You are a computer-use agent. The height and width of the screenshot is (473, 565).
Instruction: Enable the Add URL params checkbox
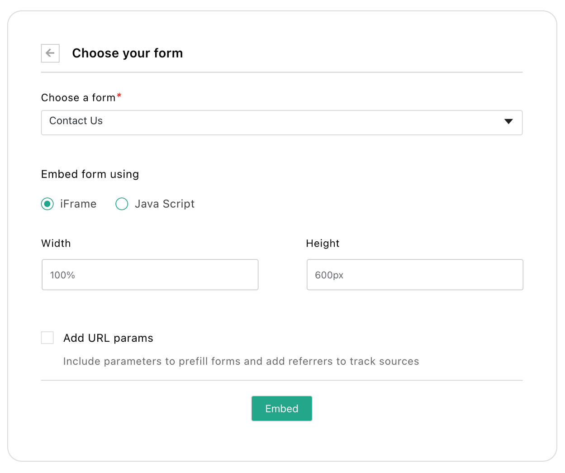pyautogui.click(x=47, y=338)
